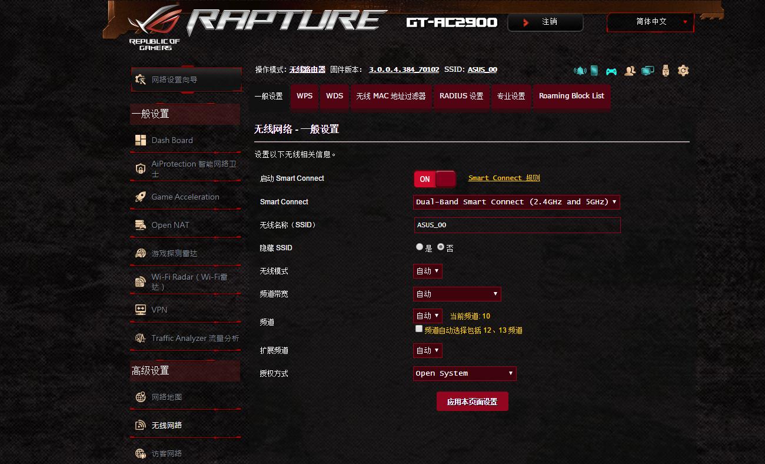Viewport: 765px width, 464px height.
Task: Click the networked clients icon
Action: pos(647,71)
